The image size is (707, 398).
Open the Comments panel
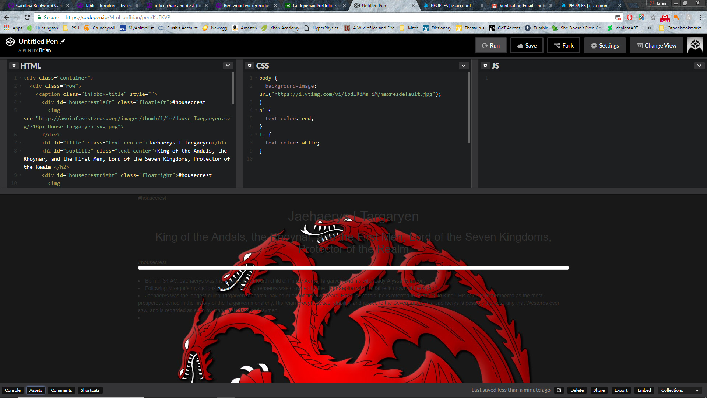point(61,390)
